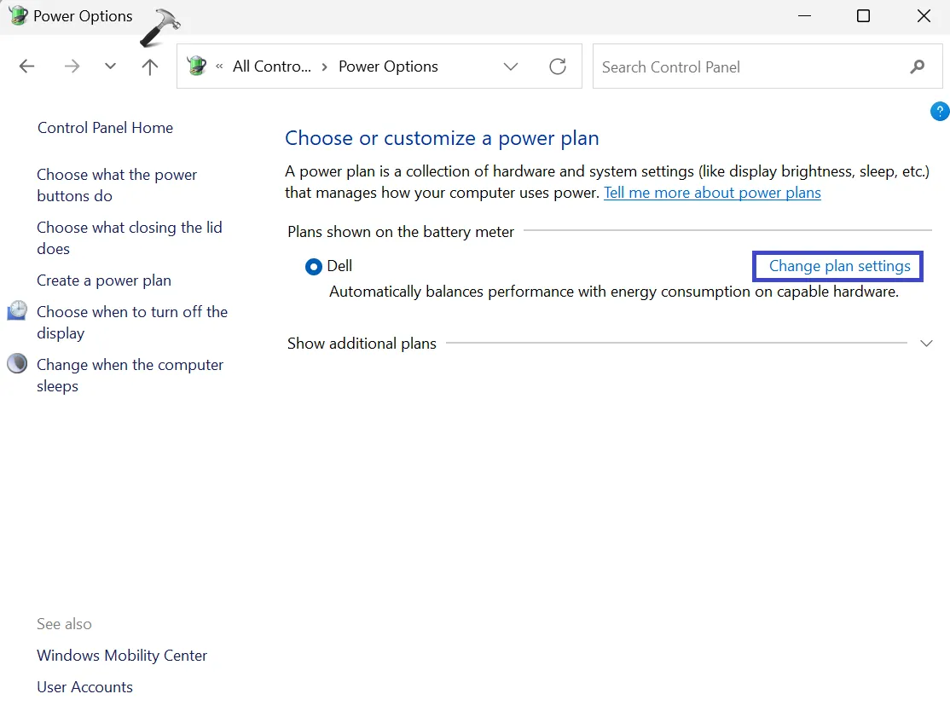Click the forward navigation arrow
The height and width of the screenshot is (717, 950).
tap(72, 66)
